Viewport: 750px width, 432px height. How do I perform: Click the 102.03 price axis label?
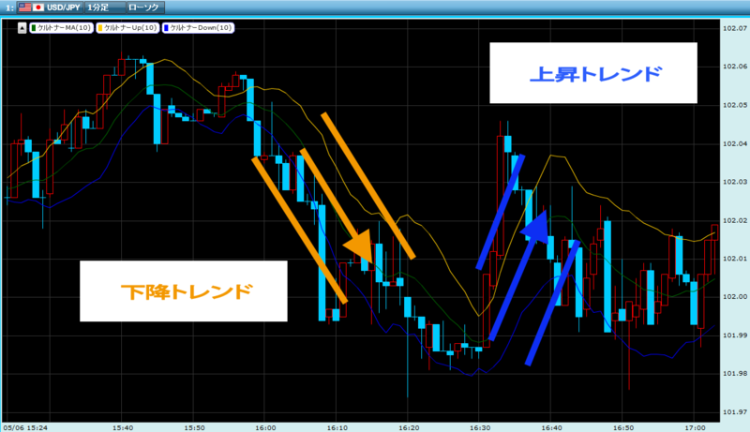734,182
